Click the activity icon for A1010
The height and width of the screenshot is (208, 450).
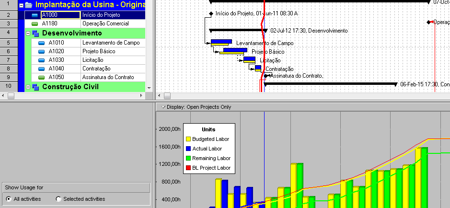click(42, 43)
